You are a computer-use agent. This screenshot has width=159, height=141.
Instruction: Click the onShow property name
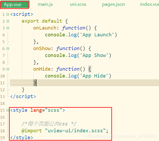(42, 48)
